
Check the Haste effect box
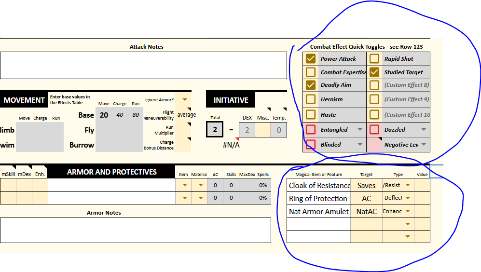click(x=310, y=115)
